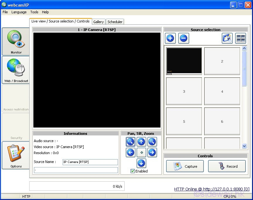
Task: Click the 0 kb/s bandwidth display
Action: pos(77,186)
